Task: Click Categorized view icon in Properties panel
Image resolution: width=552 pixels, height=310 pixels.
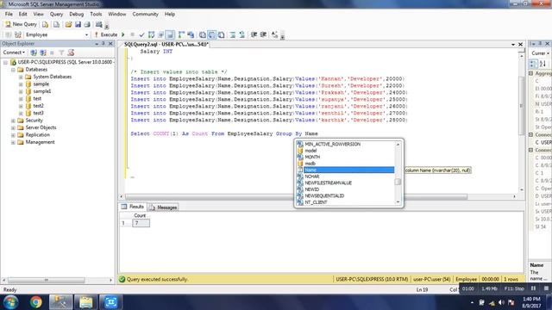Action: pos(534,64)
